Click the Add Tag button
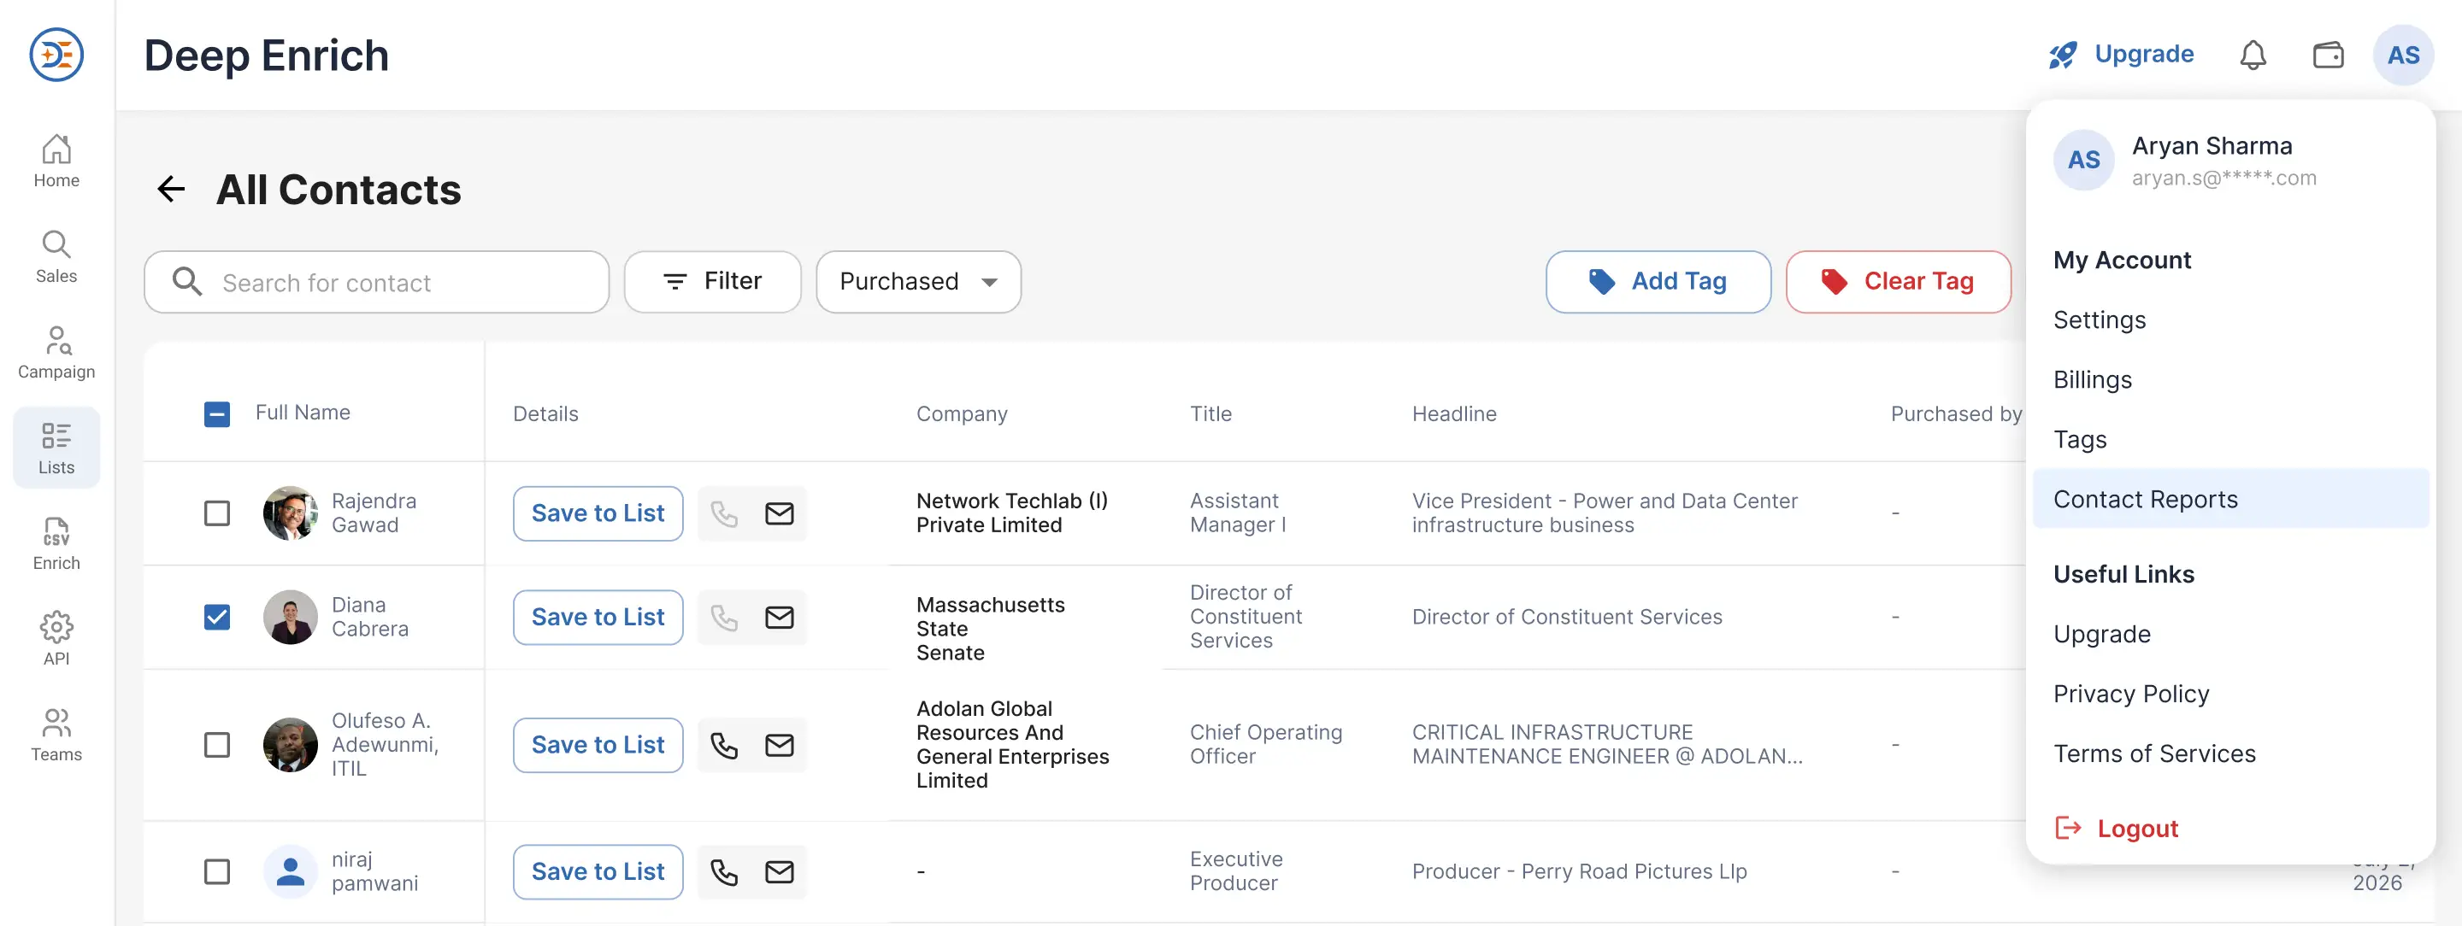The image size is (2462, 926). pyautogui.click(x=1658, y=282)
